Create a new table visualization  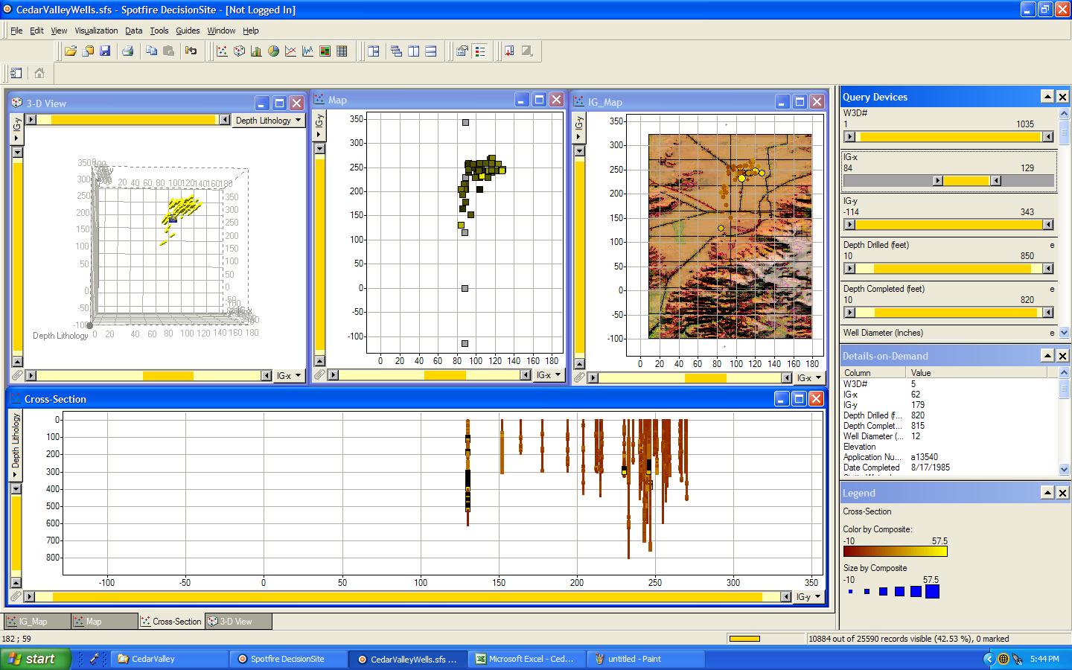click(x=342, y=51)
